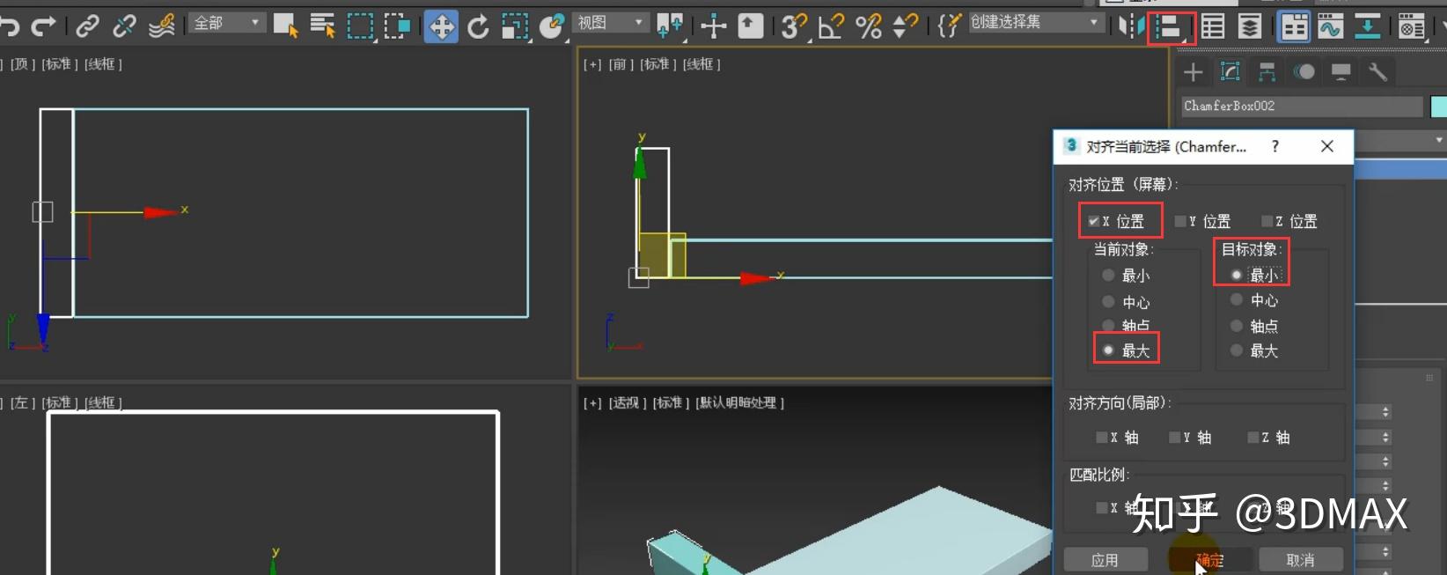
Task: Select 最大 under 目标对象
Action: tap(1237, 350)
